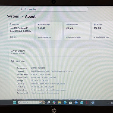
Task: Click the 'System type' label
Action: pyautogui.click(x=22, y=90)
